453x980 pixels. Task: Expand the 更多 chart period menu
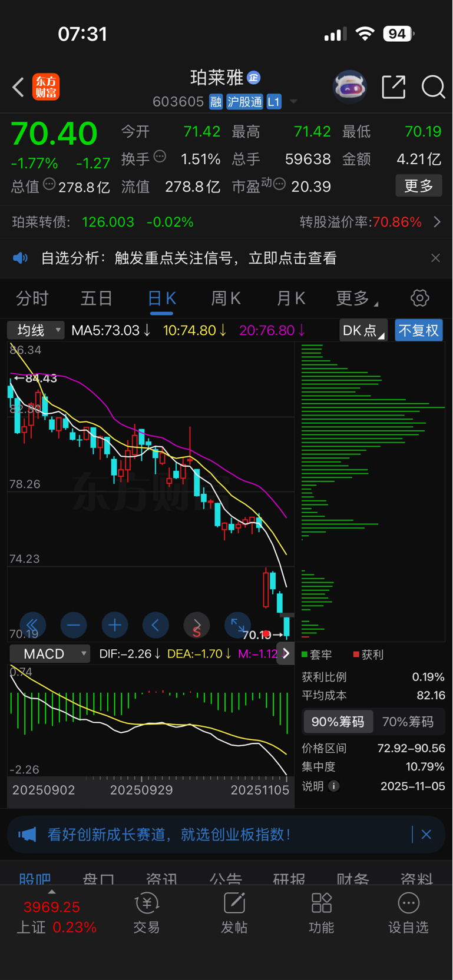click(x=357, y=298)
